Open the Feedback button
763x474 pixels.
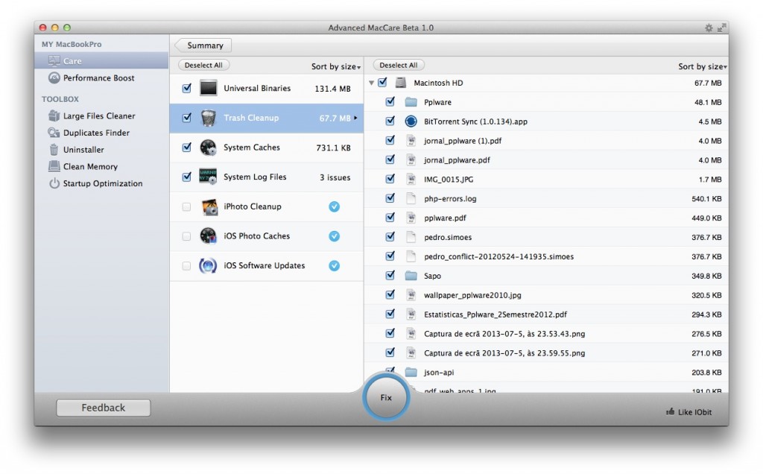[103, 408]
